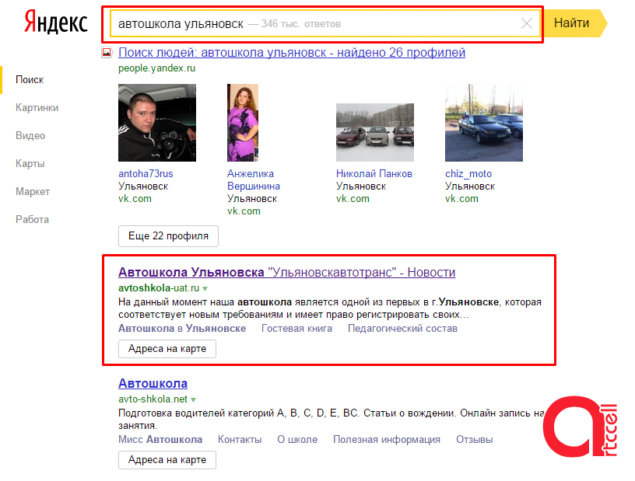Open Анжелика Вершинина profile photo

click(243, 123)
